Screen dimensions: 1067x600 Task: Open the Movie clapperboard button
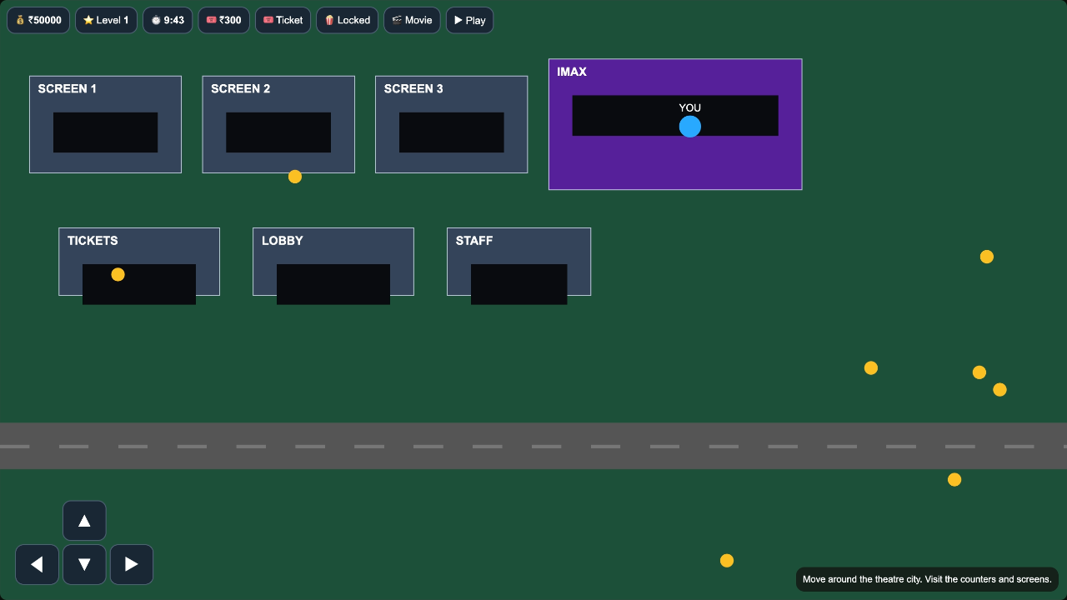412,20
